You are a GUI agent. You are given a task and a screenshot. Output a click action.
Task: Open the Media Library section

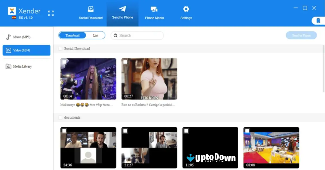point(22,66)
